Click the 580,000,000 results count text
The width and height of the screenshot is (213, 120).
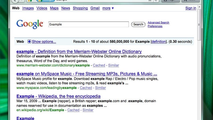(119, 42)
